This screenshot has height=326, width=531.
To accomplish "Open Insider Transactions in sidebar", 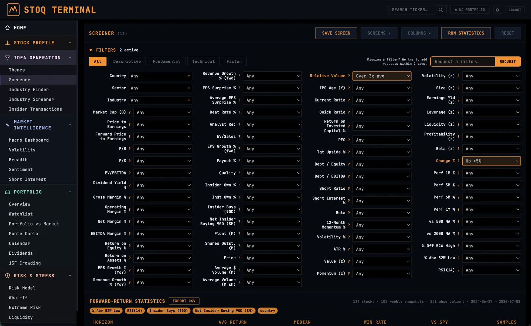I will pyautogui.click(x=36, y=109).
